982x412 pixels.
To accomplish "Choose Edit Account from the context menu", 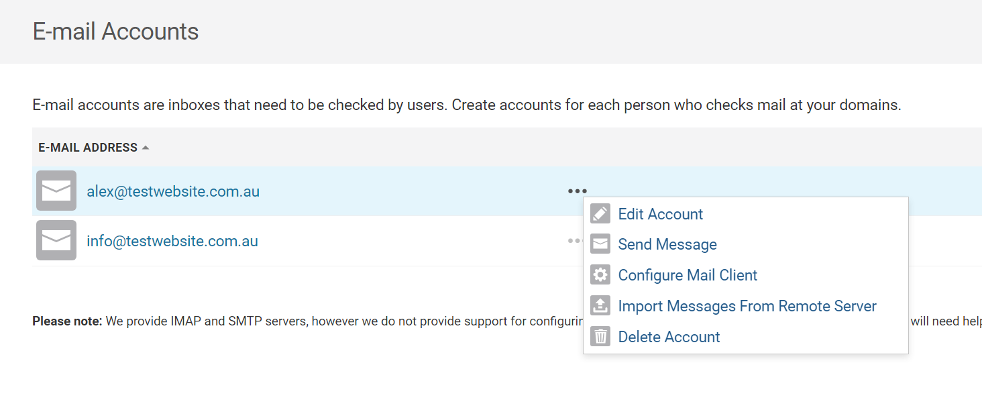I will 660,214.
